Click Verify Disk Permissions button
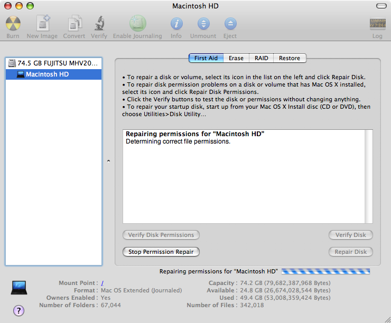Image resolution: width=391 pixels, height=323 pixels. [x=161, y=235]
